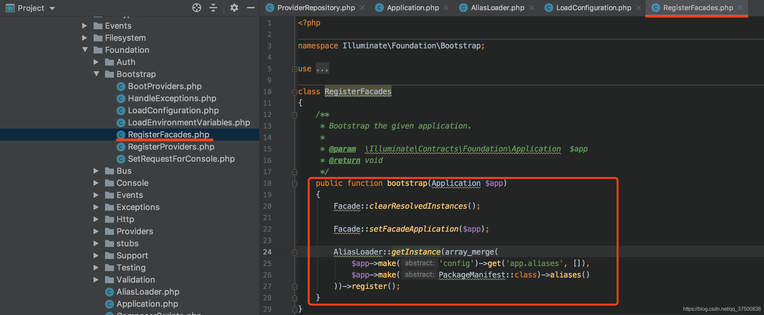Hide the Project panel with minus icon
Screen dimensions: 764x315
tap(251, 8)
